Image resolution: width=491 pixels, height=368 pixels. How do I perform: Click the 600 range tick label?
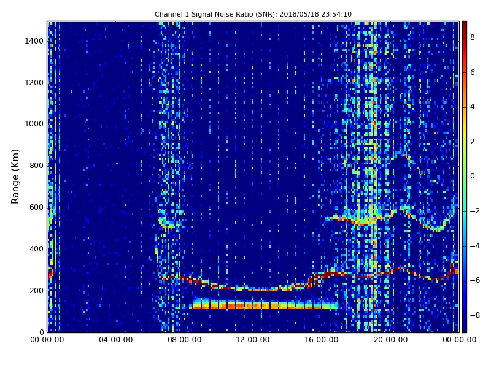(x=36, y=207)
